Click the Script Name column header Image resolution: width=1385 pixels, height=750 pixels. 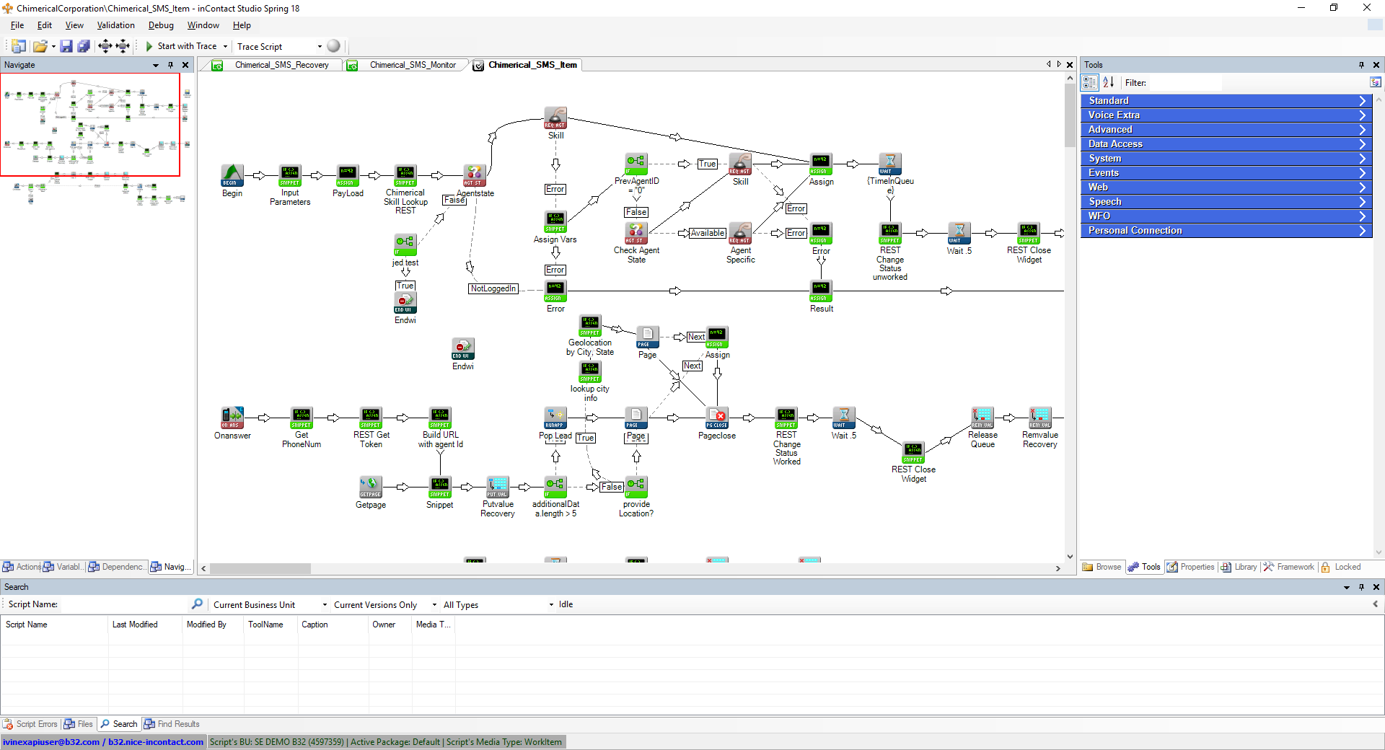(x=54, y=625)
